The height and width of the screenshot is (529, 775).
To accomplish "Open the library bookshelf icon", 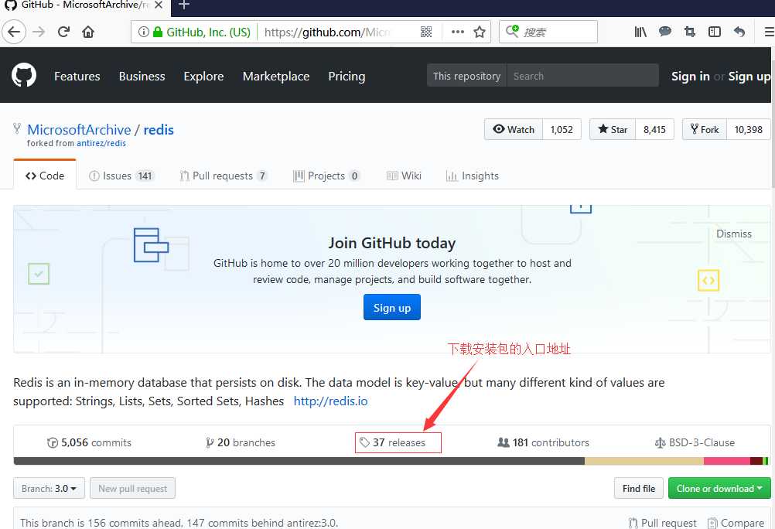I will click(640, 32).
